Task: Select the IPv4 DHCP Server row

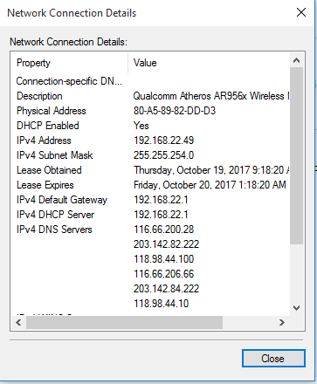Action: tap(150, 215)
